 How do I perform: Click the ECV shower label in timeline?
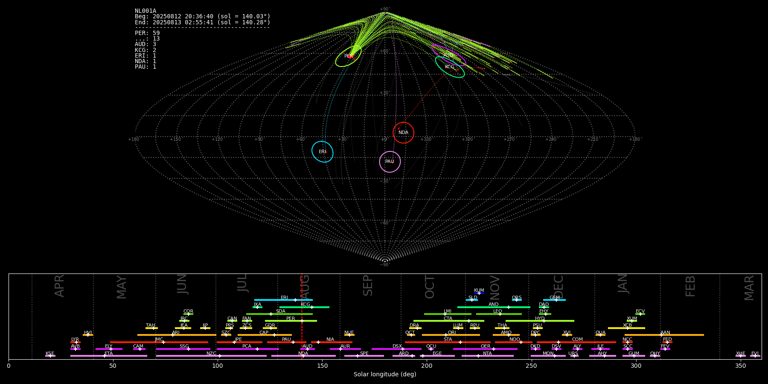tap(640, 311)
